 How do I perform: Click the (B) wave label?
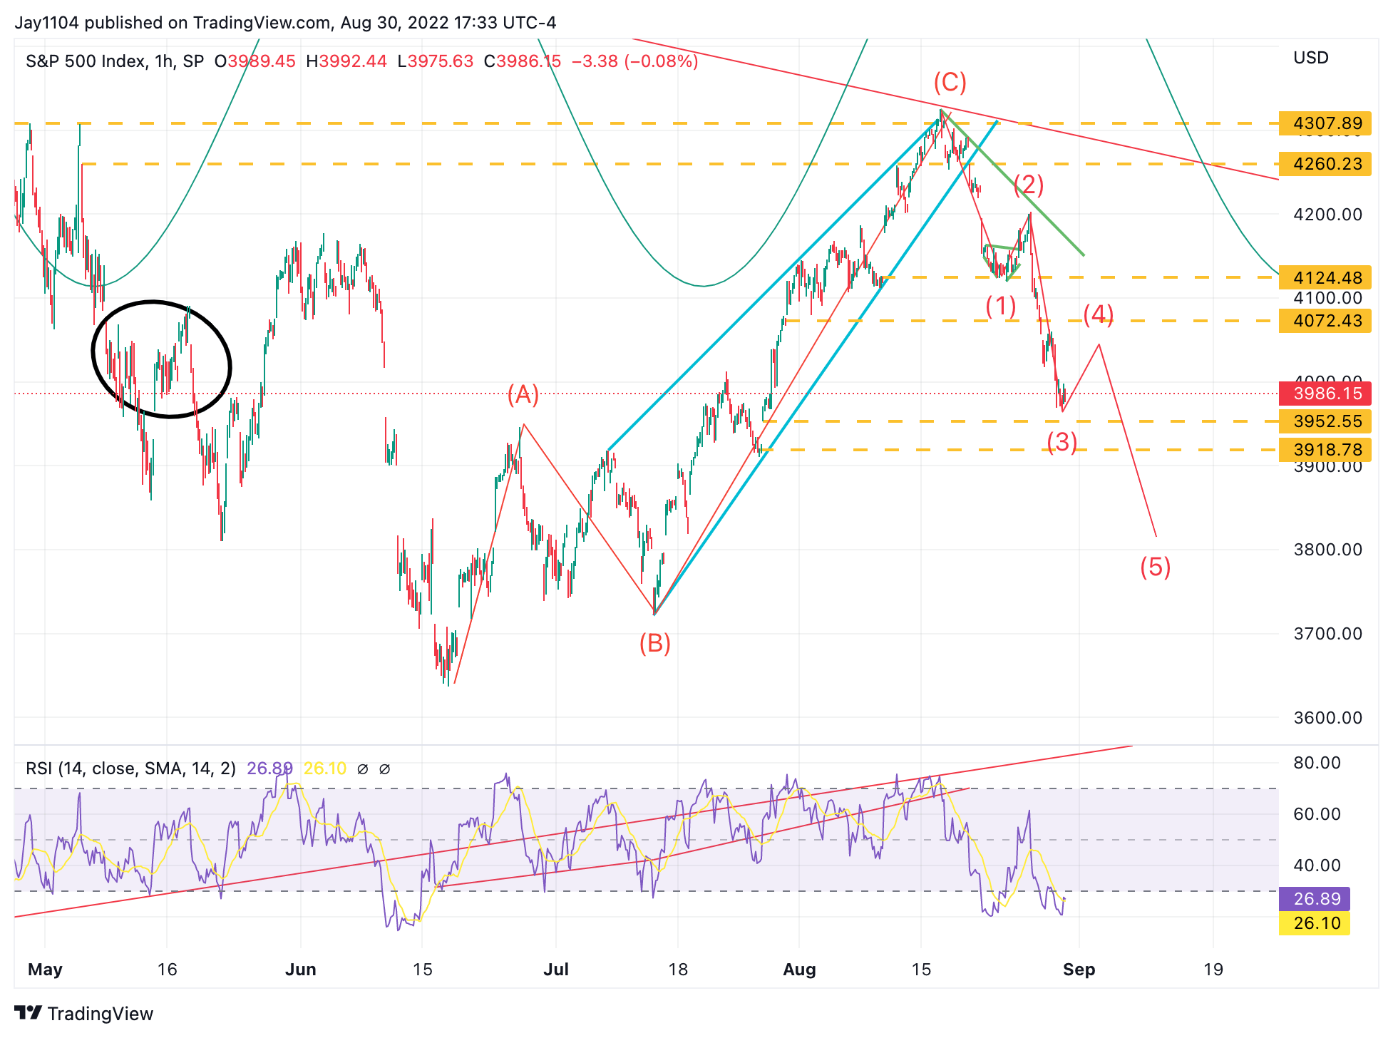pyautogui.click(x=654, y=644)
